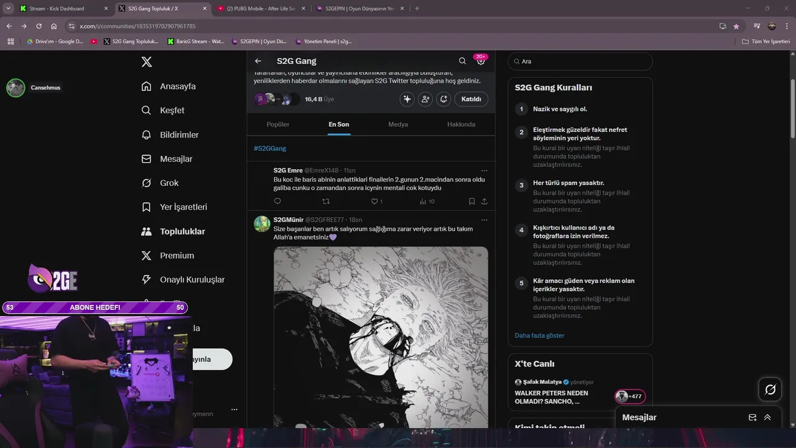Open the browser apps grid icon

tap(11, 42)
